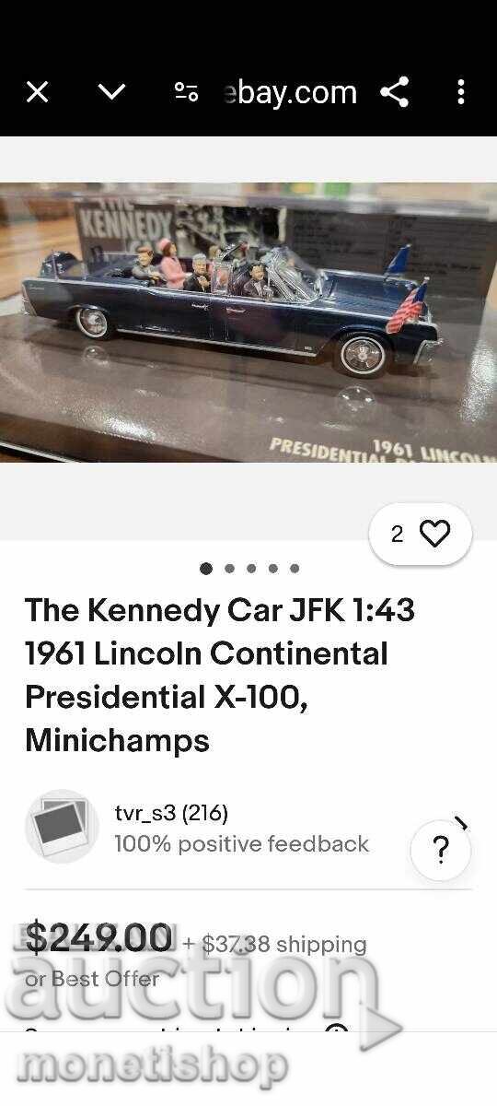Tap the $249.00 price text
The height and width of the screenshot is (1106, 497).
click(98, 938)
